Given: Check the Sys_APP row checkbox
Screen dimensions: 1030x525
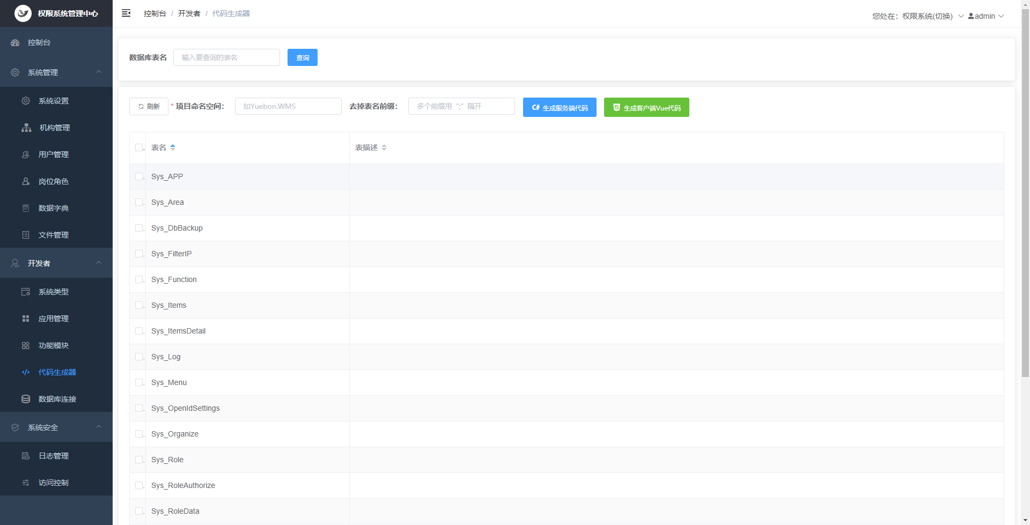Looking at the screenshot, I should click(139, 176).
